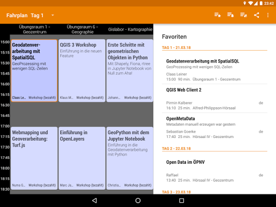Expand the Tag 1 day dropdown arrow
The height and width of the screenshot is (207, 276).
click(x=53, y=15)
